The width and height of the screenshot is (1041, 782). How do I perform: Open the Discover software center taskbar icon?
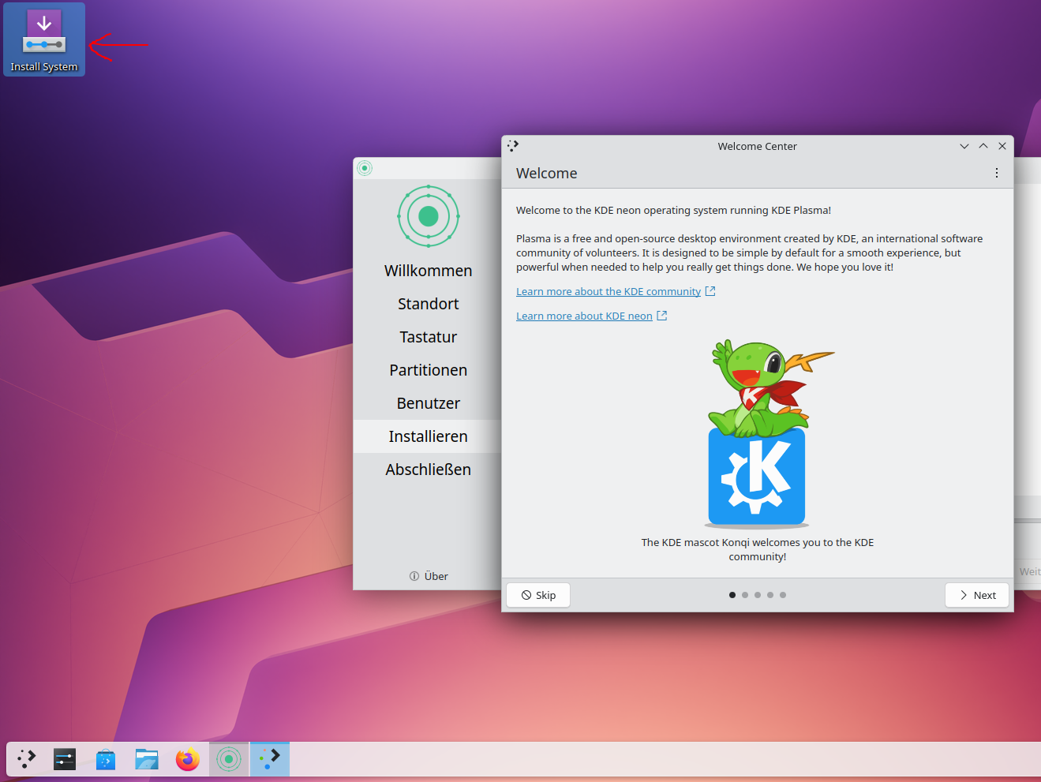106,759
